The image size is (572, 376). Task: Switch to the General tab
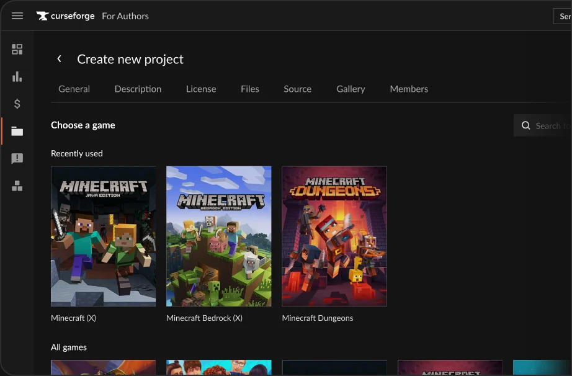point(74,89)
